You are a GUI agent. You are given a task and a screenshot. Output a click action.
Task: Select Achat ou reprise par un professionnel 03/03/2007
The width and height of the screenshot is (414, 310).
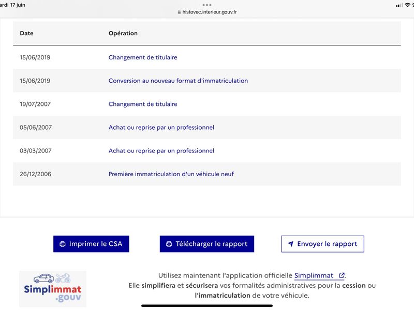[x=161, y=151]
